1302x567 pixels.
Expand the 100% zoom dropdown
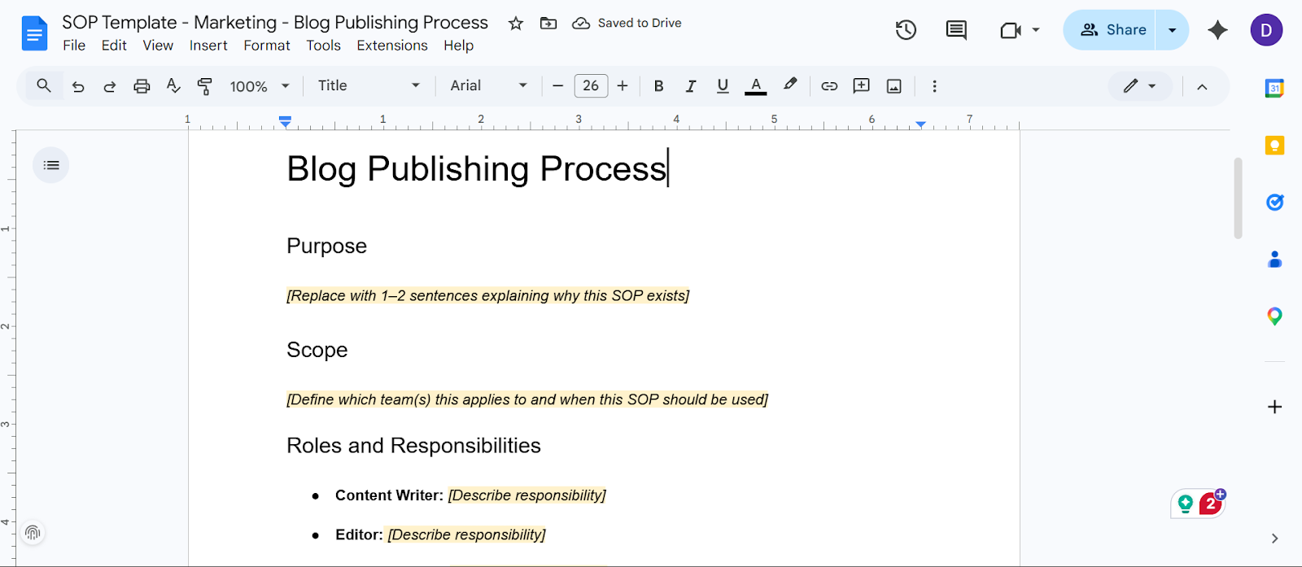(260, 86)
